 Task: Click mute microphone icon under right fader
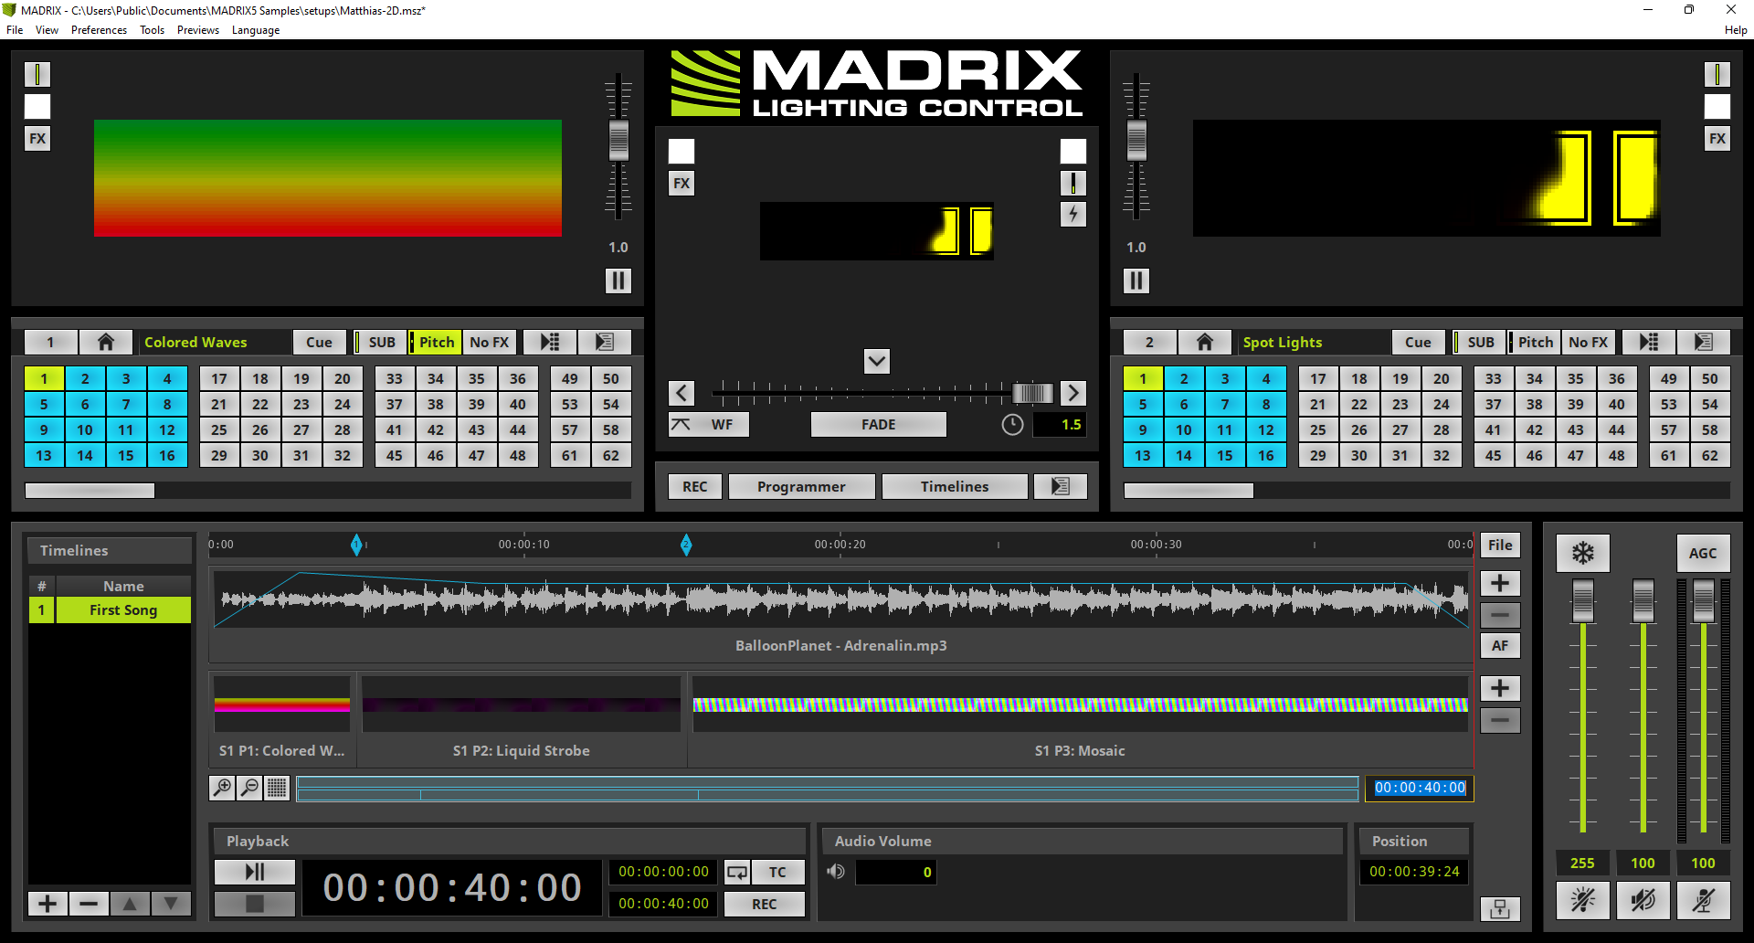pos(1704,900)
